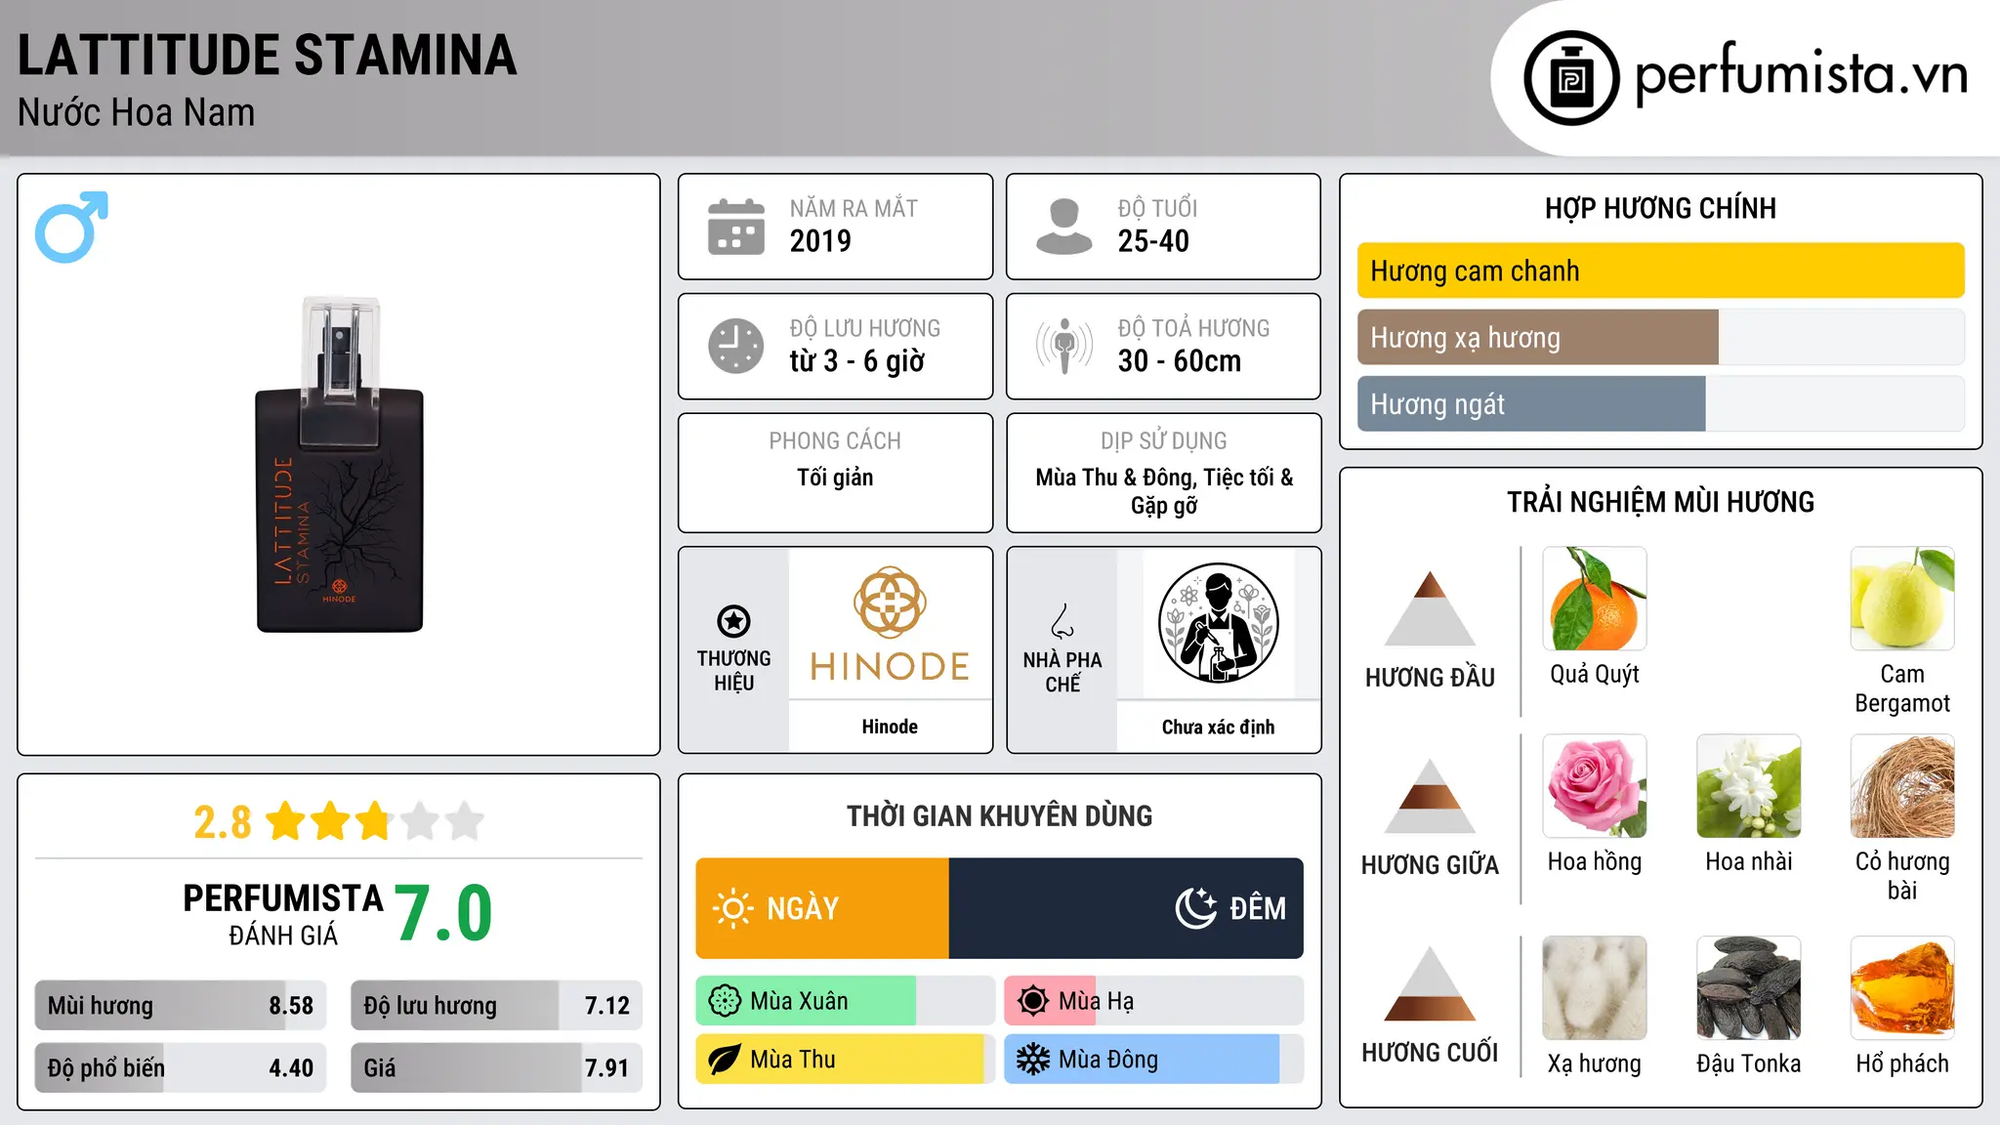
Task: Click the Độ lưu hương 7.12 score bar
Action: pyautogui.click(x=496, y=1005)
